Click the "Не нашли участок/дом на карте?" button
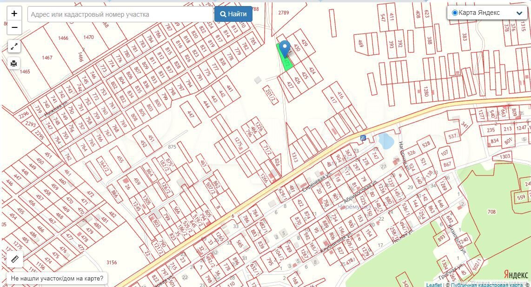This screenshot has width=531, height=287. click(x=57, y=279)
